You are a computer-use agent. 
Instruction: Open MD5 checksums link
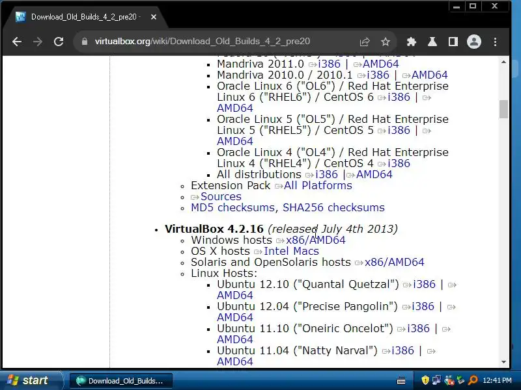point(232,207)
